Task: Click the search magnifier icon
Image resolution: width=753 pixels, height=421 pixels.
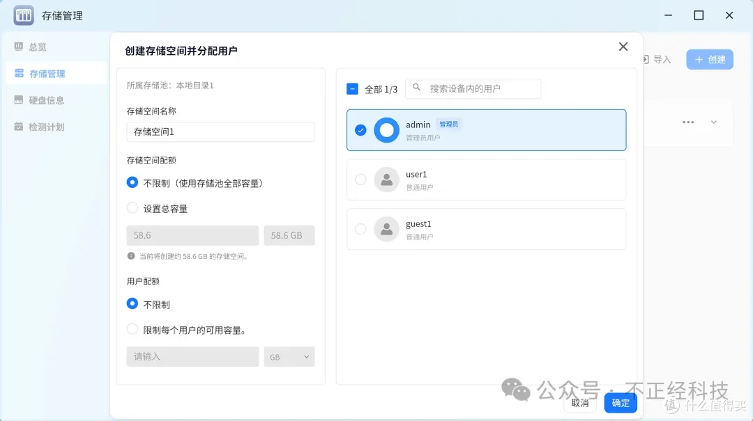Action: (416, 87)
